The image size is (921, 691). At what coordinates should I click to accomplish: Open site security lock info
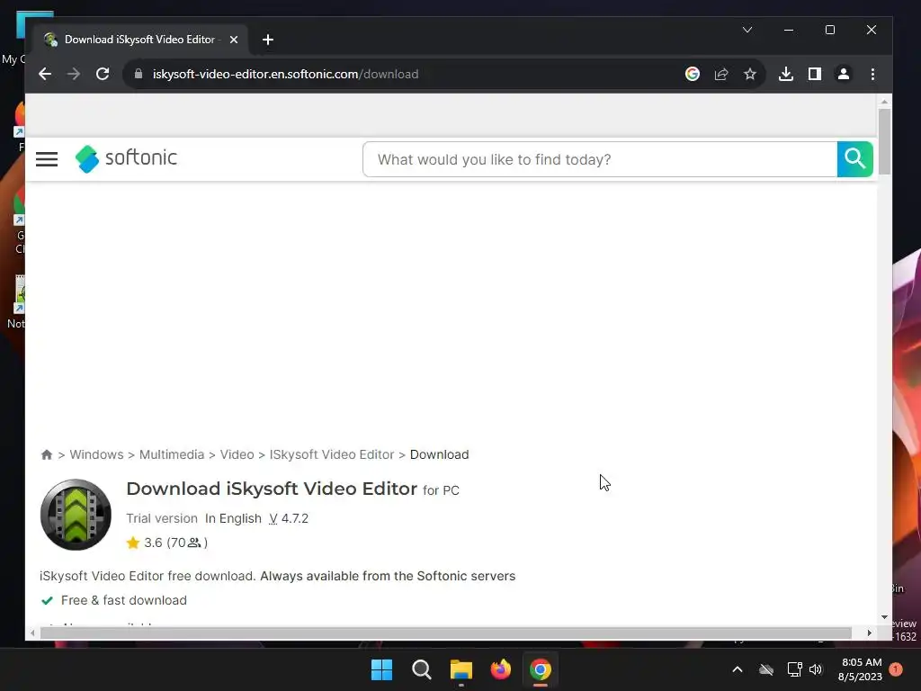tap(139, 74)
